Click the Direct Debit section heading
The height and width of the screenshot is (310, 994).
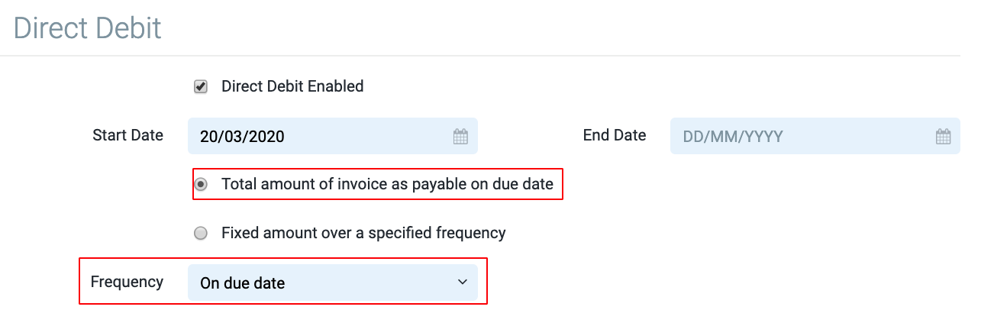coord(88,28)
